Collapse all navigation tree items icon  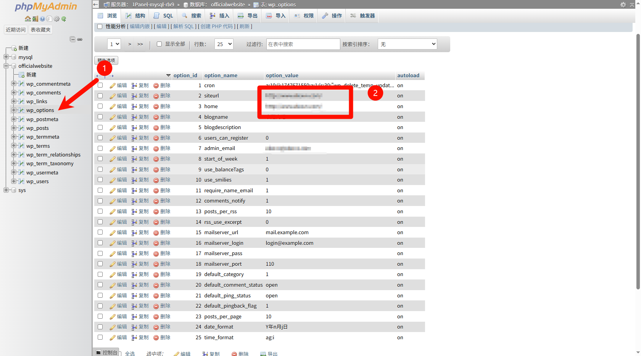72,39
